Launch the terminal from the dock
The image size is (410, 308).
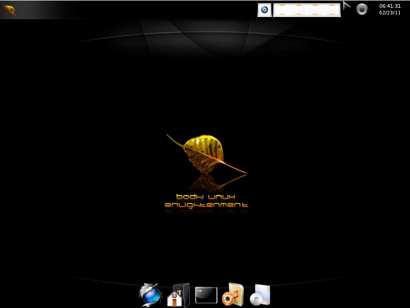pos(206,295)
